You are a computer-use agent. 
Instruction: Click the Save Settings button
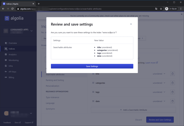point(92,66)
